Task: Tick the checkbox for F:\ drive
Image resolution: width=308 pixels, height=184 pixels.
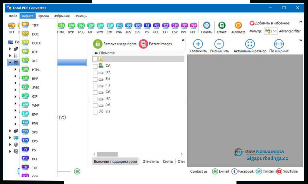Action: [95, 86]
